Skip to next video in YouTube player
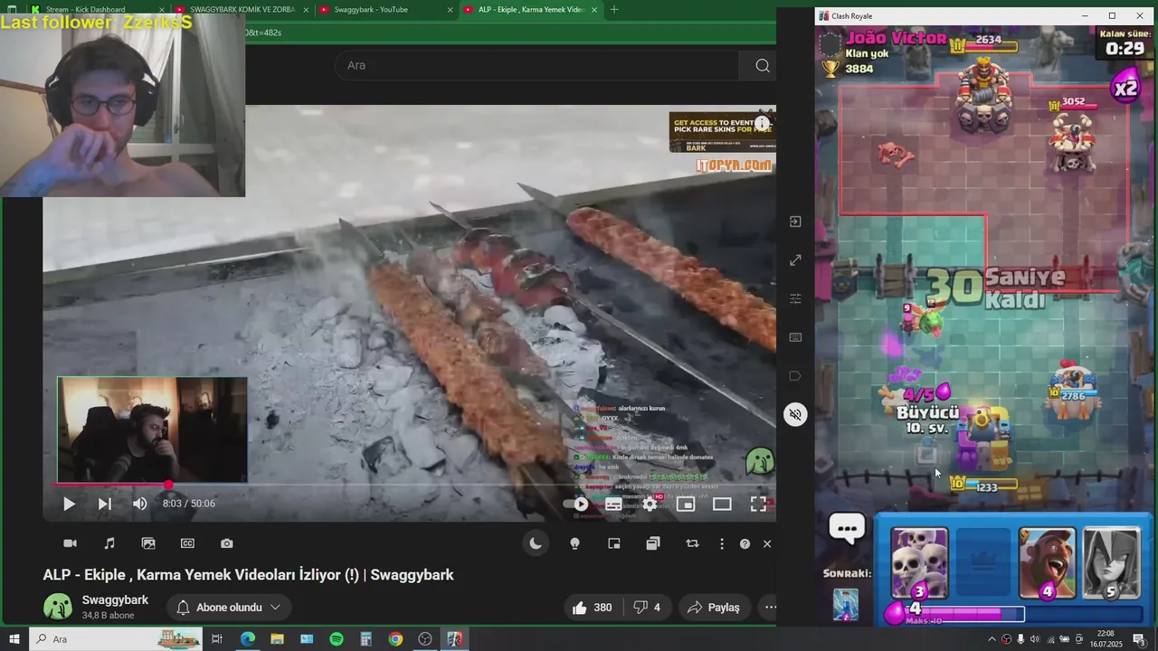The height and width of the screenshot is (651, 1158). 104,505
